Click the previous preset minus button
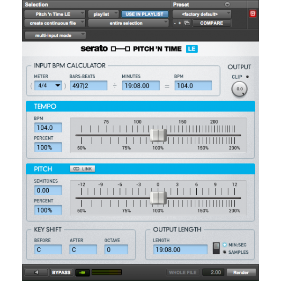 [175, 23]
